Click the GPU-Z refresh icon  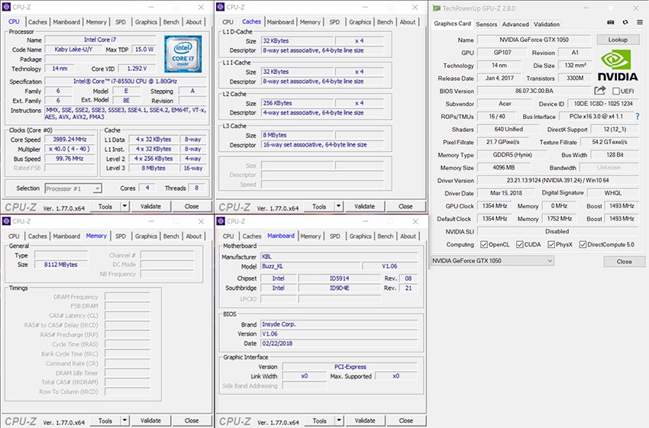coord(625,22)
